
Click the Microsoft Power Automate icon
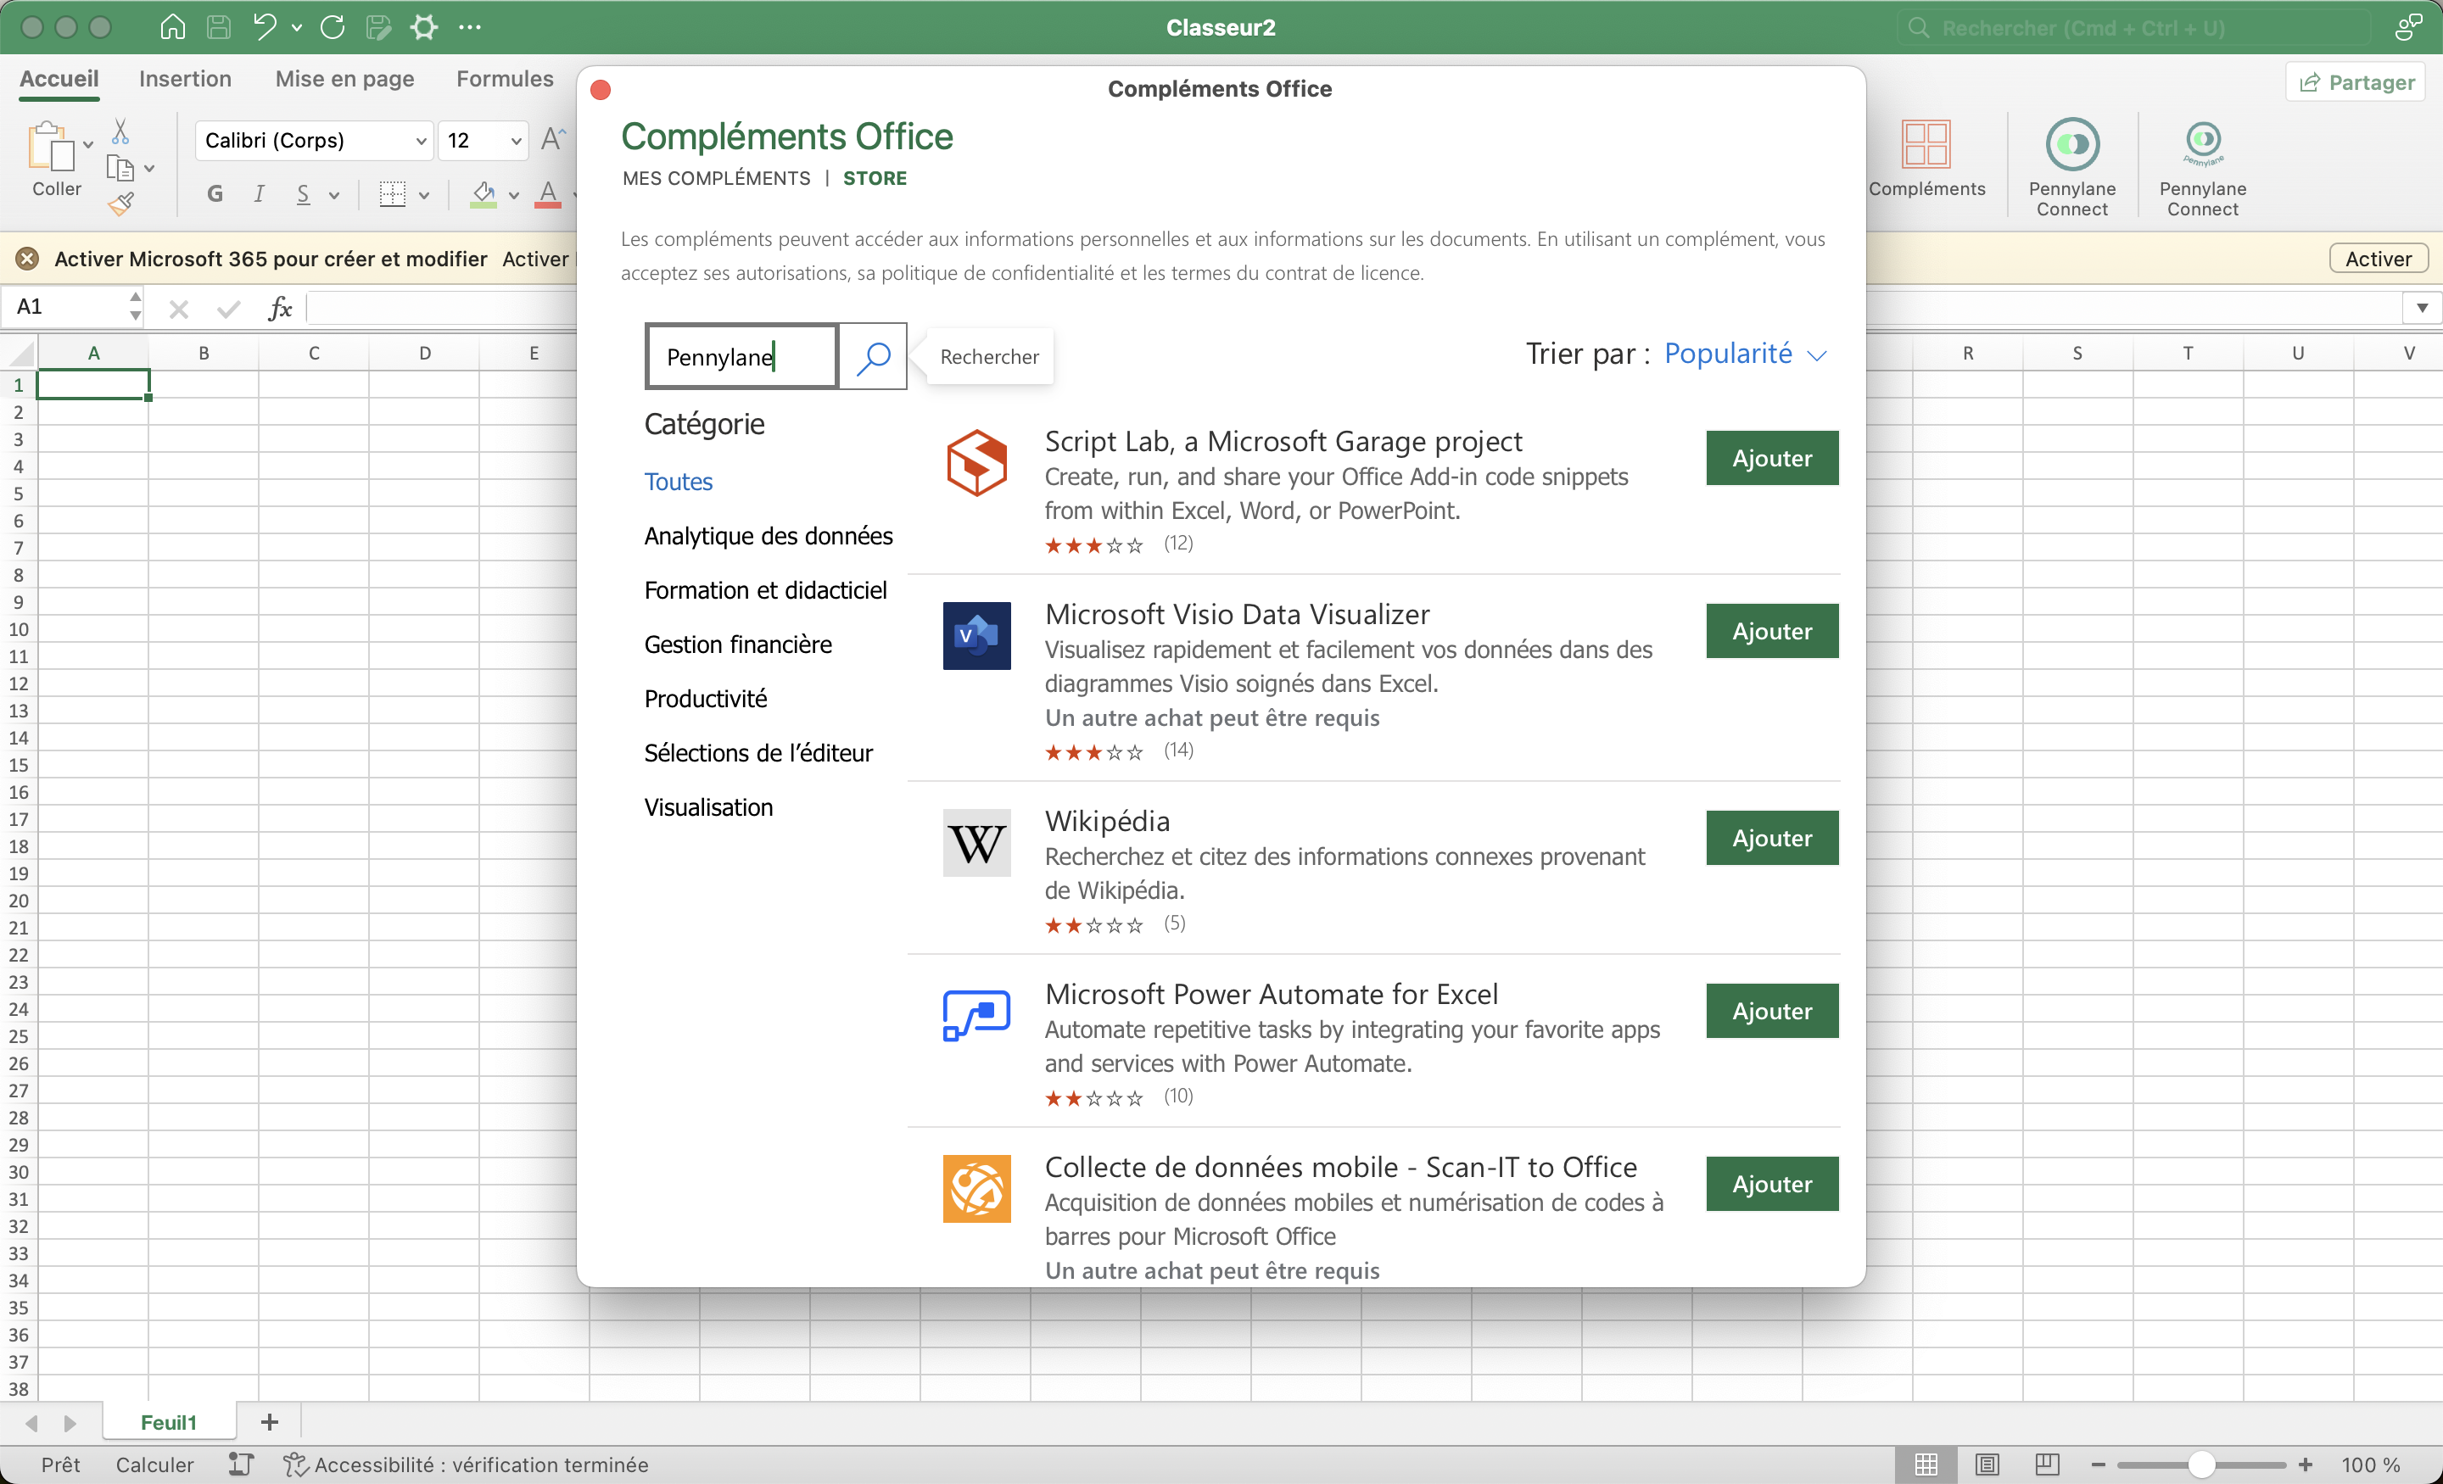(974, 1015)
